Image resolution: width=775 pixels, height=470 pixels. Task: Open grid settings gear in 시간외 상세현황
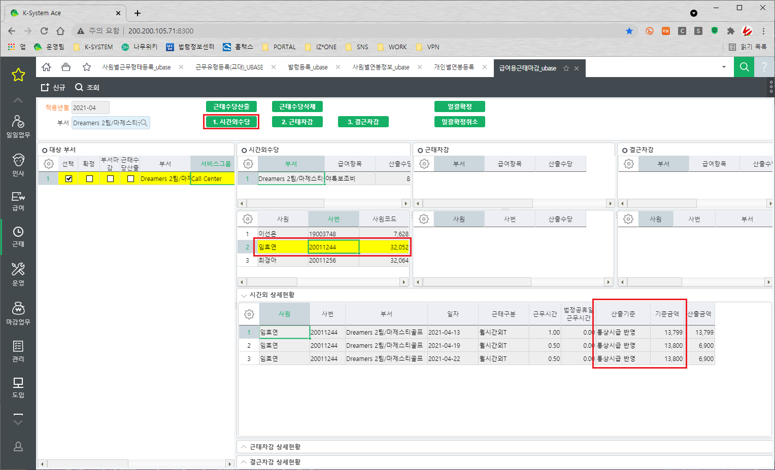[249, 314]
